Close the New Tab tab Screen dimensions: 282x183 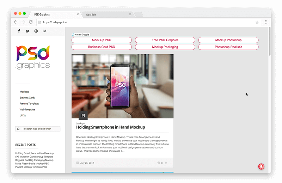coord(130,14)
